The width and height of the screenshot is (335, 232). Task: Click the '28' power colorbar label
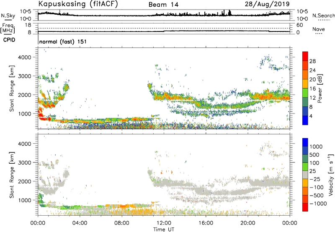tap(312, 61)
